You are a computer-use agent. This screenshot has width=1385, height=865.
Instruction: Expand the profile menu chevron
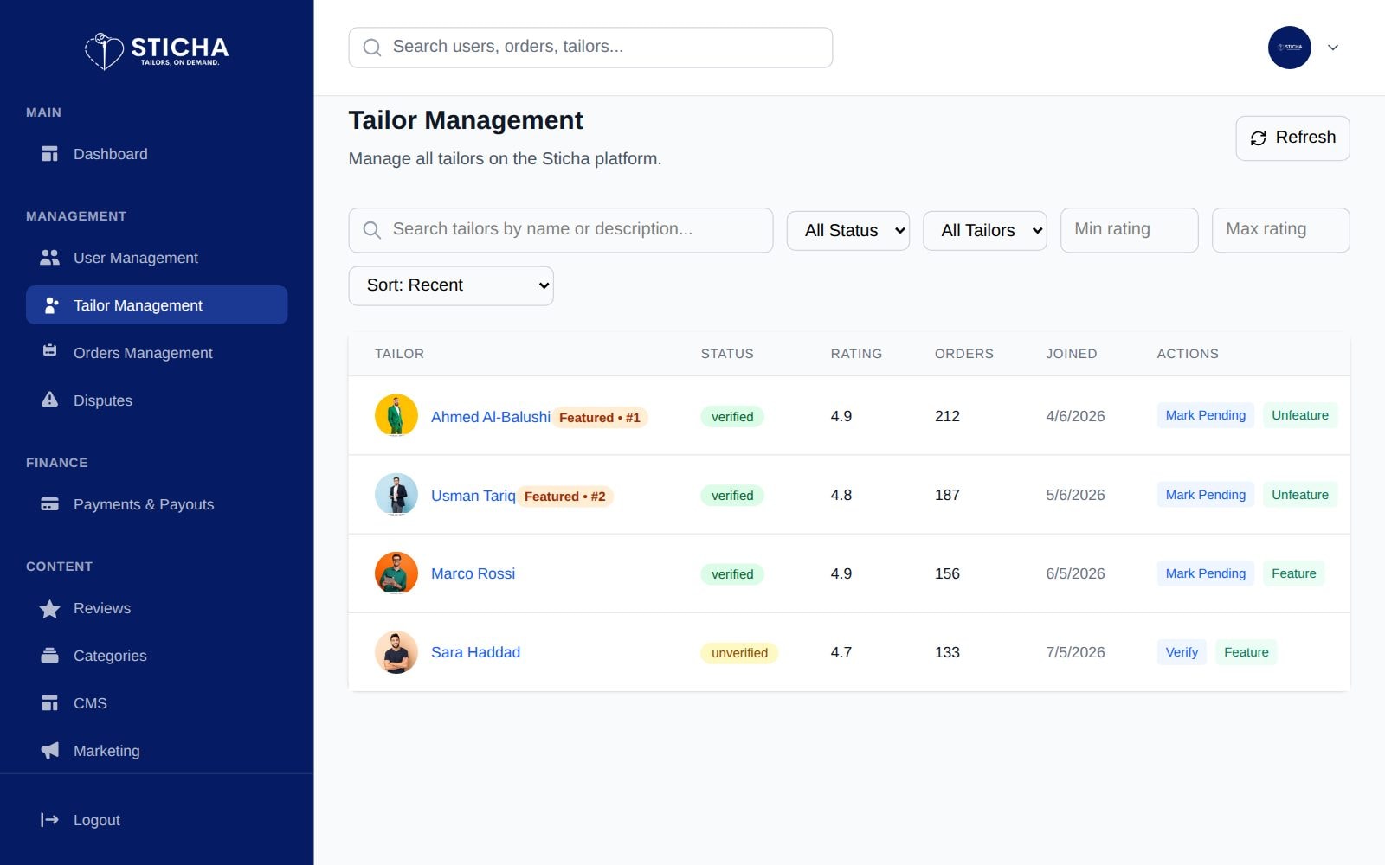1333,48
